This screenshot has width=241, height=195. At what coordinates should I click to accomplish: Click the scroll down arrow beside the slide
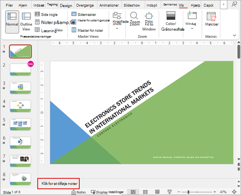239,159
